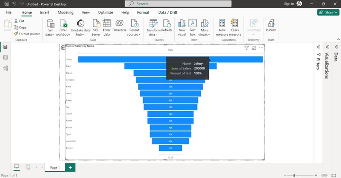Select the Page 1 tab
341x178 pixels.
point(55,168)
